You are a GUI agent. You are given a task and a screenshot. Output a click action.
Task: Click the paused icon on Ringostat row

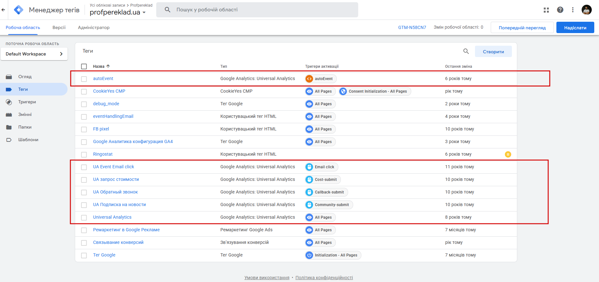(508, 154)
